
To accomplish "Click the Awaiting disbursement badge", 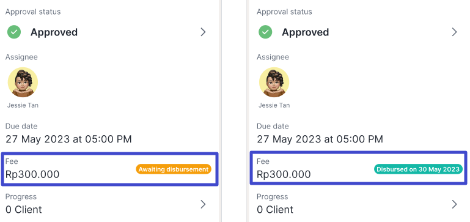I will pos(174,169).
